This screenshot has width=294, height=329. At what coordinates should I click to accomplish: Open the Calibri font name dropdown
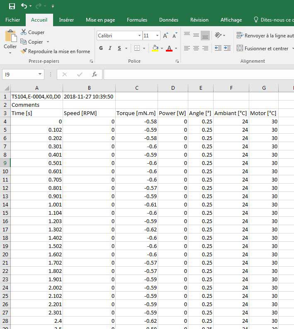point(139,36)
